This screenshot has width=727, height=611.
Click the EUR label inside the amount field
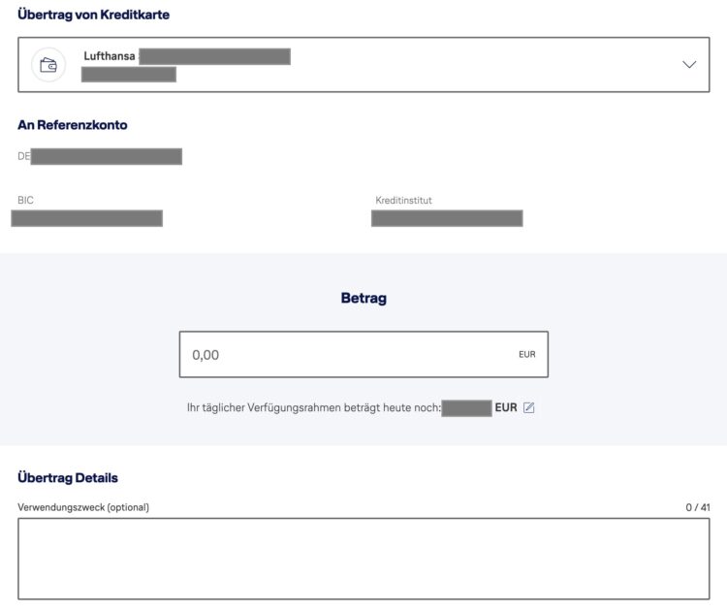click(x=526, y=354)
